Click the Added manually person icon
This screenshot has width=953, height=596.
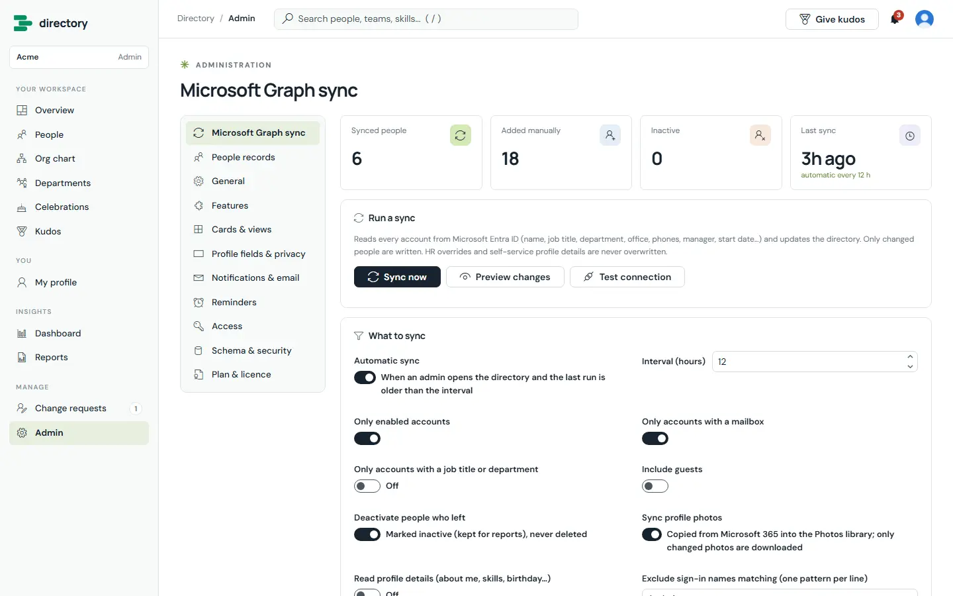[610, 135]
